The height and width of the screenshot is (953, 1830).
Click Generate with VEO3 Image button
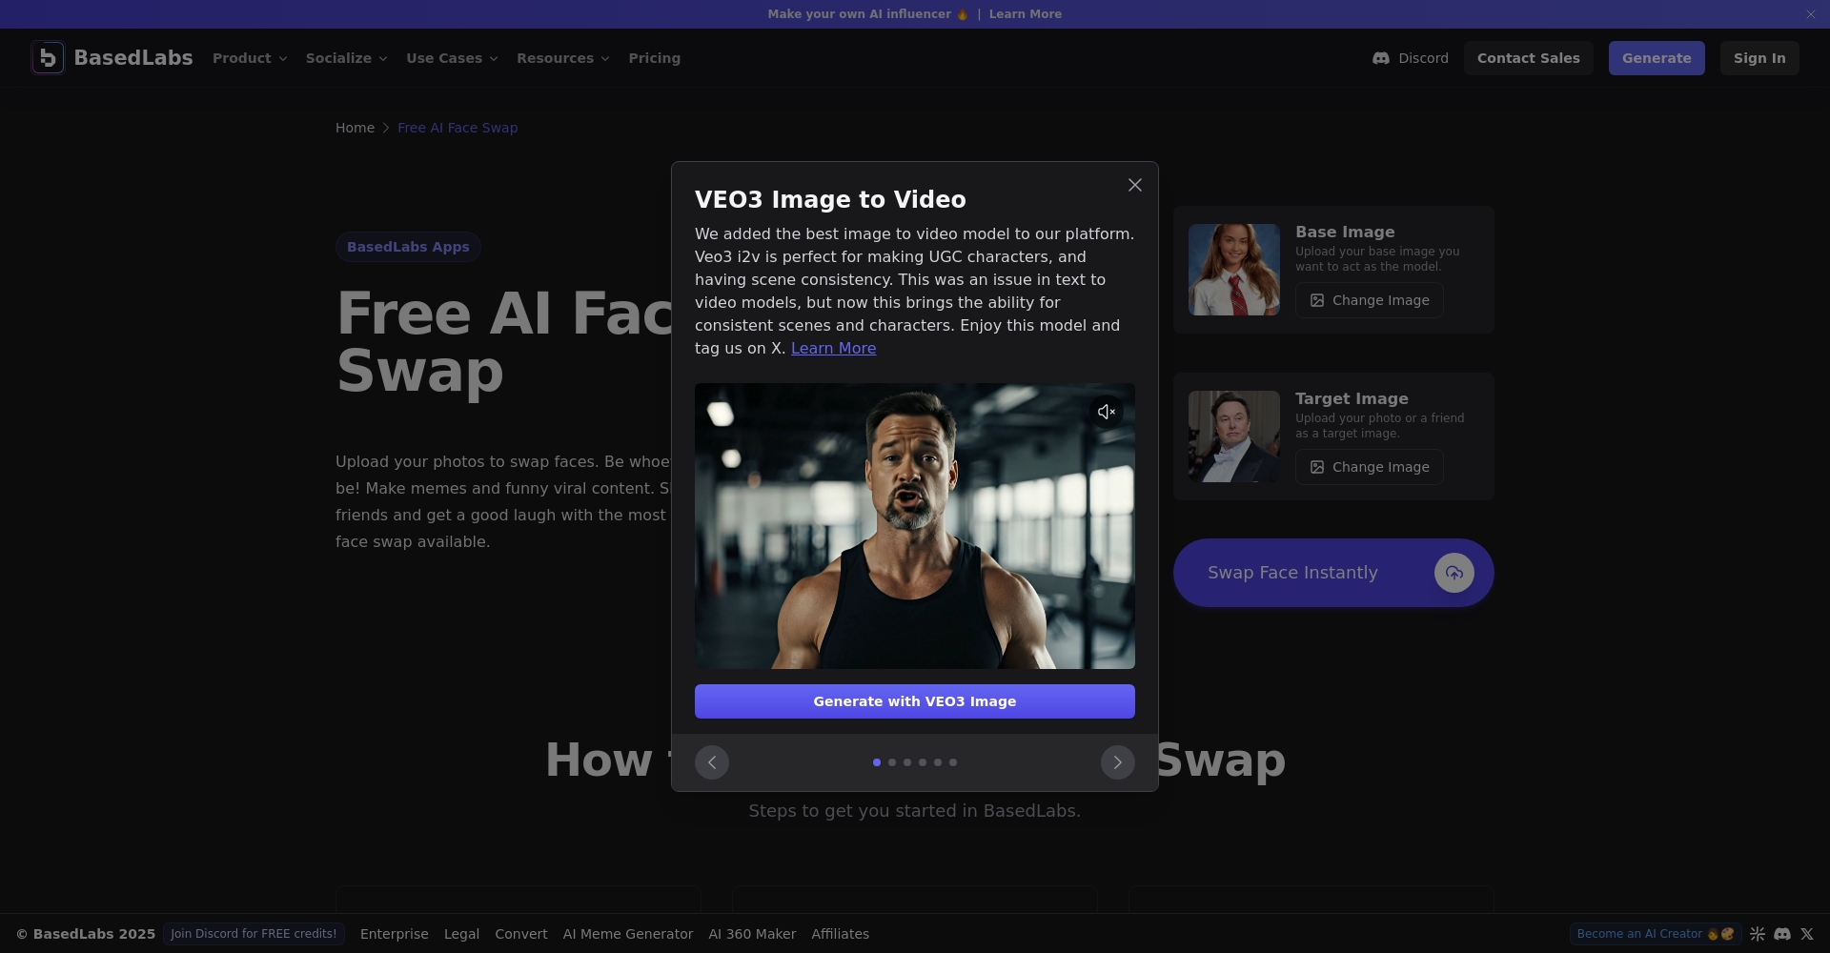pyautogui.click(x=915, y=701)
